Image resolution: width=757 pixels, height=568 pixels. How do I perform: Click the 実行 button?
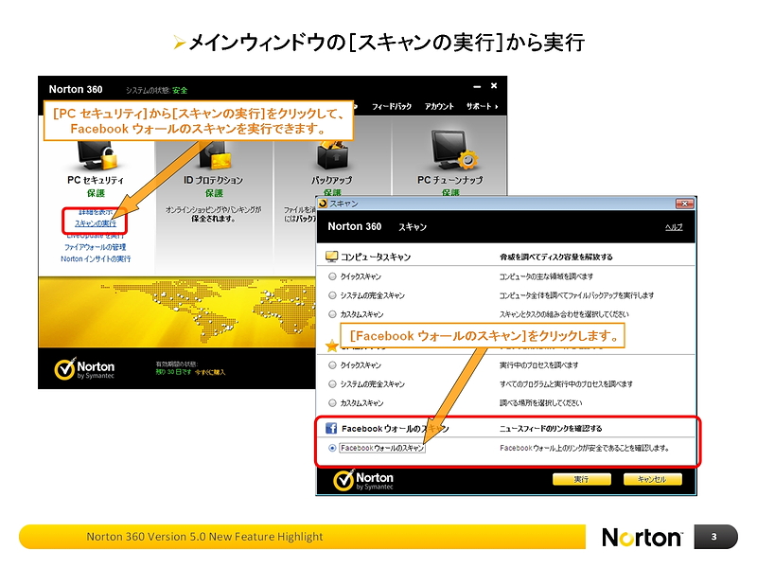tap(581, 479)
